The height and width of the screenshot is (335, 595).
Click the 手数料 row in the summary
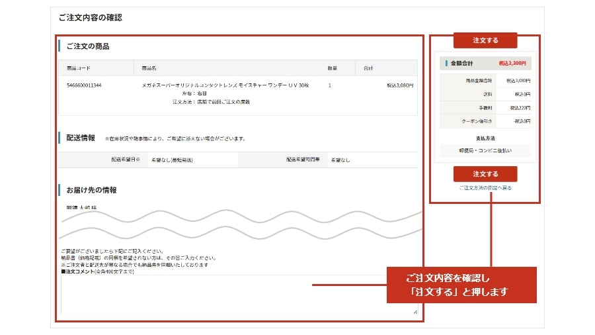tap(485, 108)
